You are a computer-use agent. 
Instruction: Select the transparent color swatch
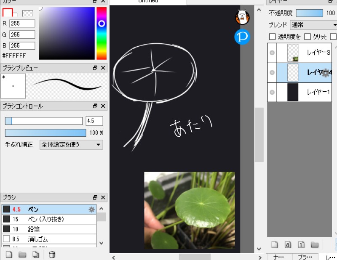point(28,13)
